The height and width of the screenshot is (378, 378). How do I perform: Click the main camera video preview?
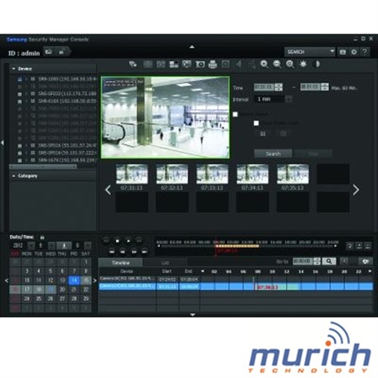point(165,118)
